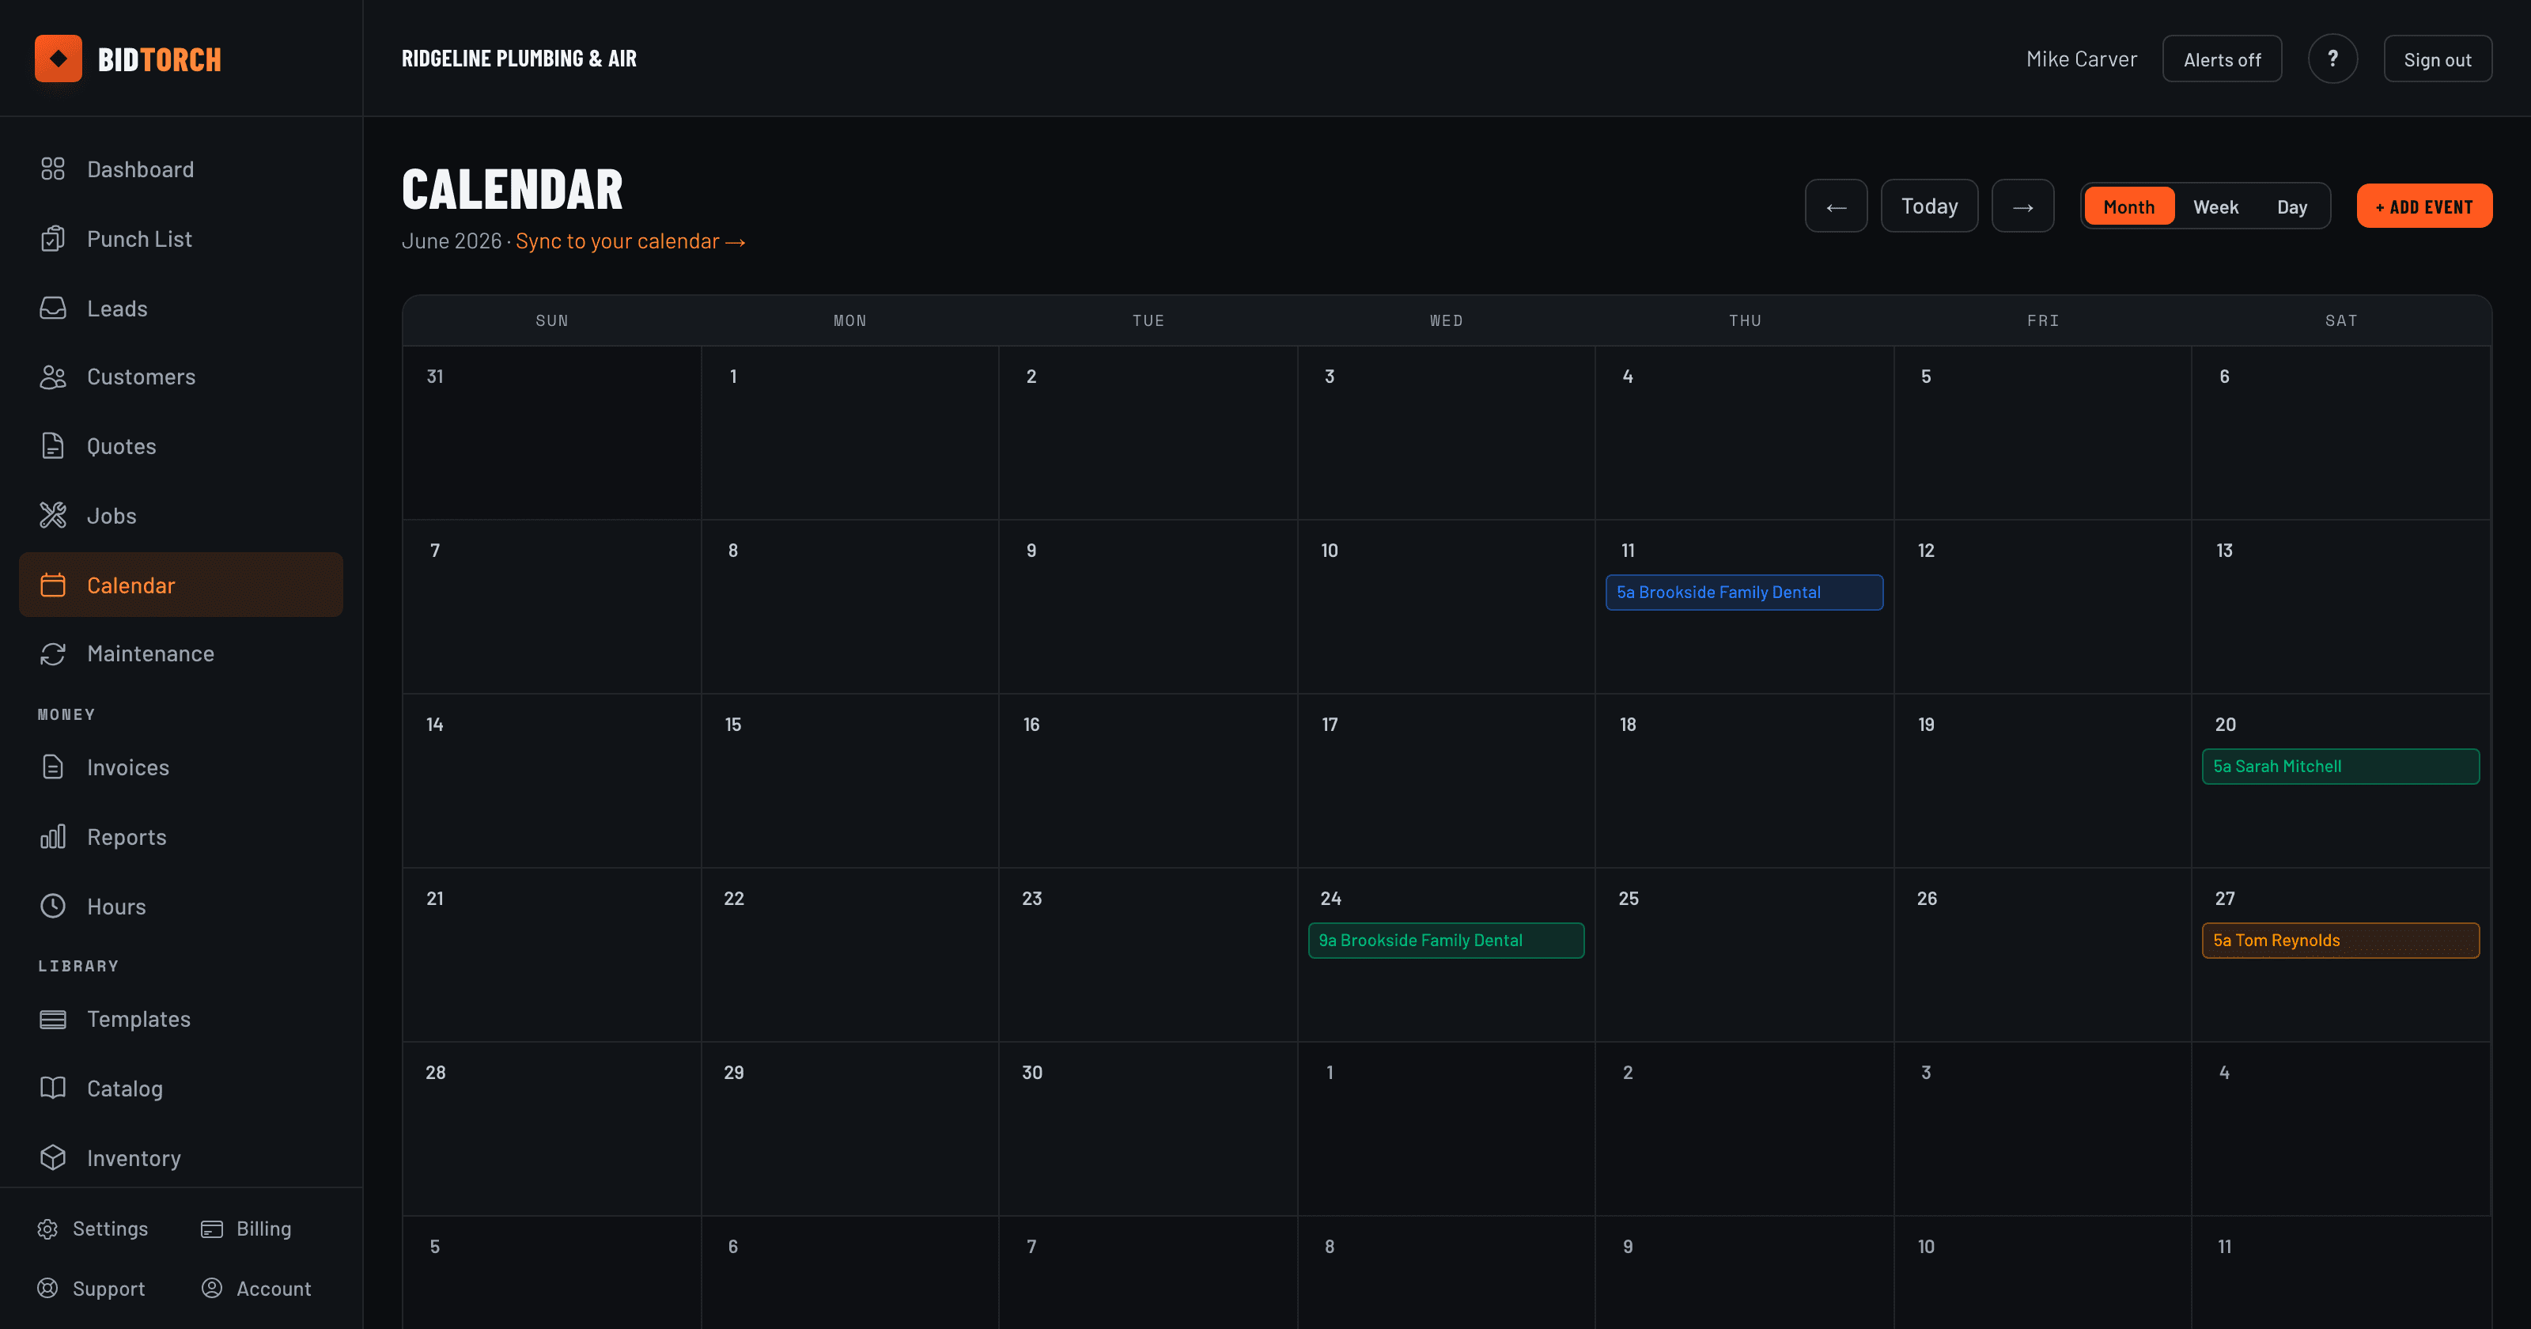
Task: Click the + Add Event button
Action: click(2424, 206)
